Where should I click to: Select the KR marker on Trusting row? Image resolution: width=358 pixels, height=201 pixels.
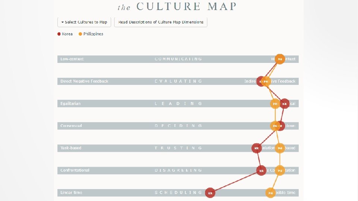coord(256,148)
